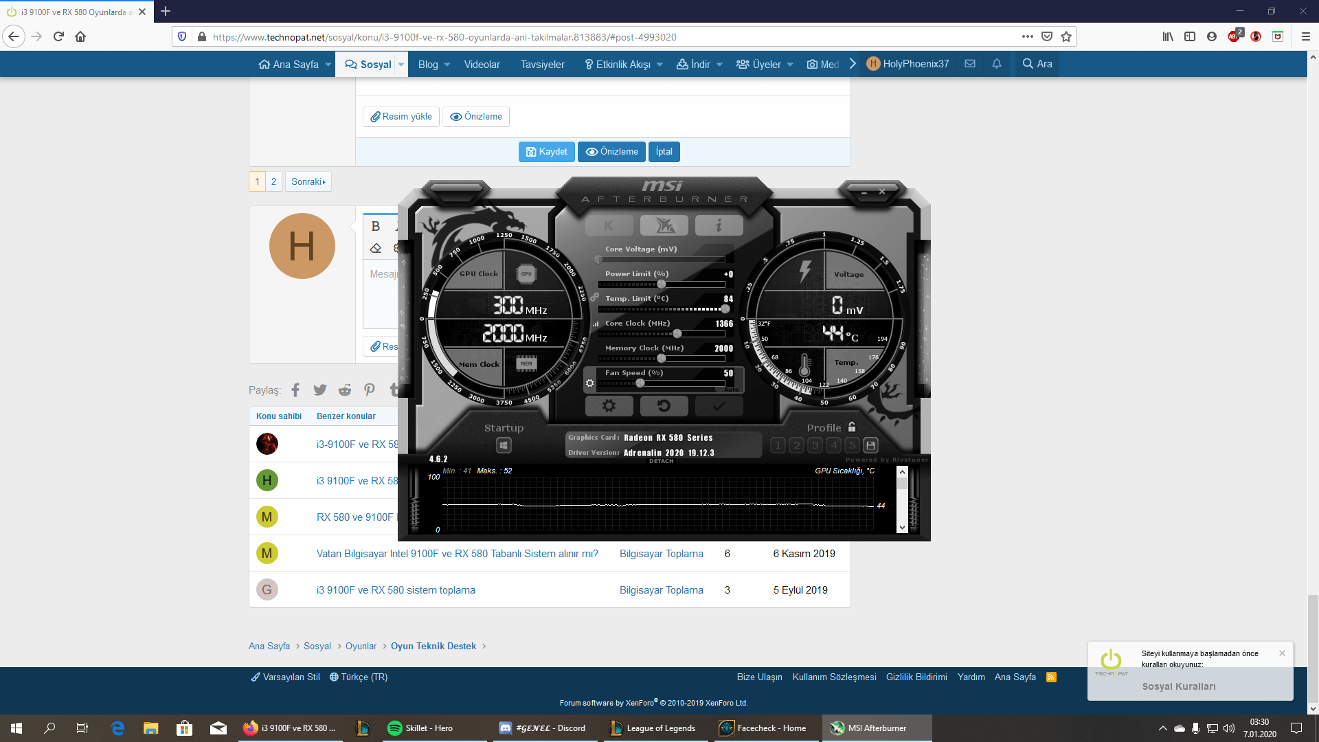This screenshot has width=1319, height=742.
Task: Toggle the Profile lock padlock icon
Action: coord(852,427)
